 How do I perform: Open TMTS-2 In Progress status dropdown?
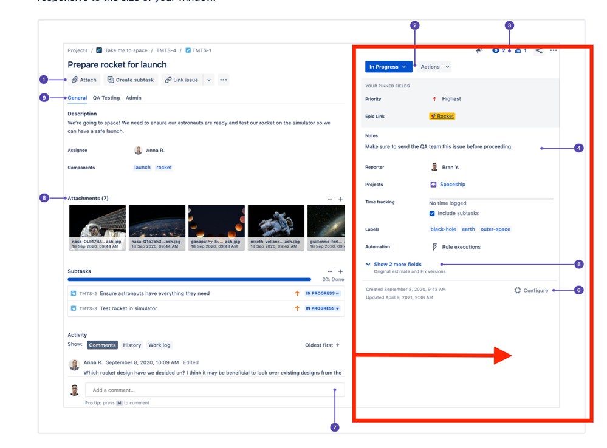323,294
